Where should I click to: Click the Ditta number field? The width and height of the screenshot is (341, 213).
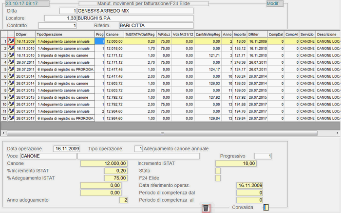[68, 11]
